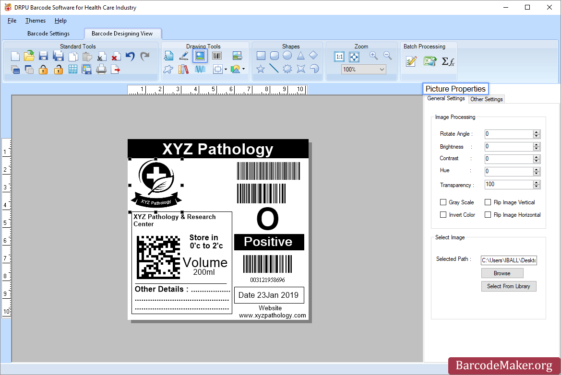Expand the picture shapes dropdown arrow
The image size is (561, 375).
[x=244, y=69]
